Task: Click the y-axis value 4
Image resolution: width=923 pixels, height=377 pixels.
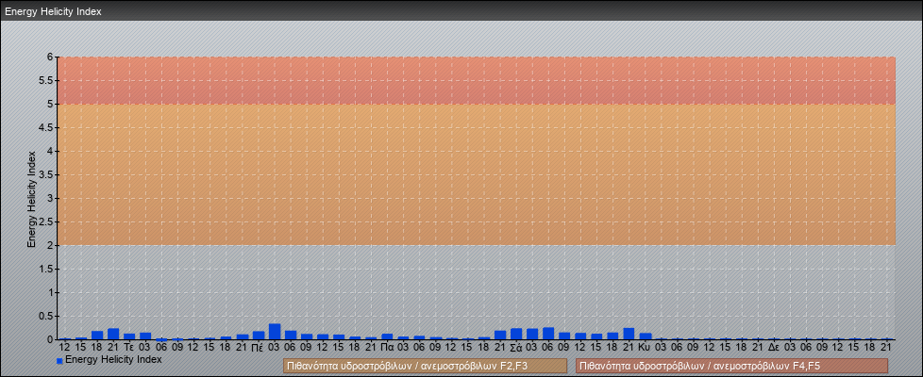Action: pos(51,151)
